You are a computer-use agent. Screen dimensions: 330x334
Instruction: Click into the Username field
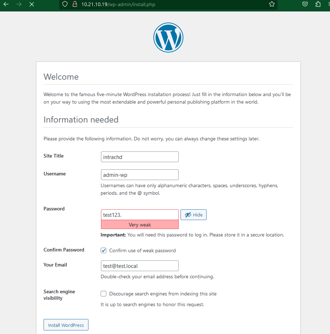(139, 175)
